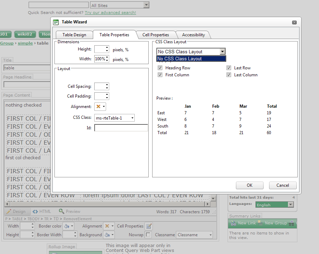Image resolution: width=319 pixels, height=254 pixels.
Task: Toggle the Heading Row checkbox
Action: pyautogui.click(x=160, y=68)
